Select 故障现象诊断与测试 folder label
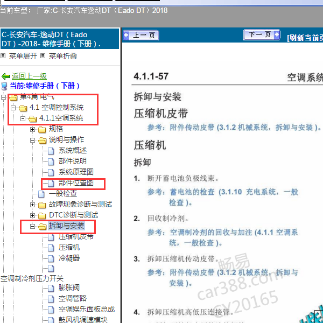 pyautogui.click(x=81, y=205)
